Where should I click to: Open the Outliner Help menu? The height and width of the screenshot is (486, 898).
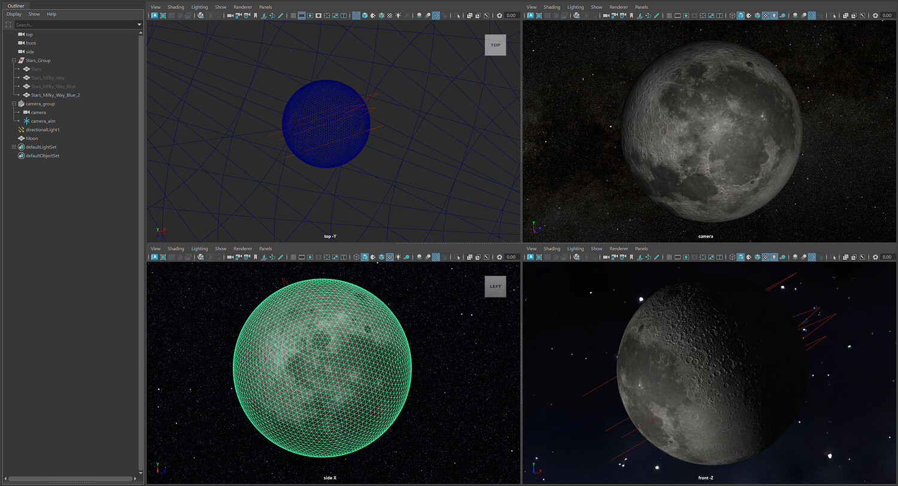[51, 14]
